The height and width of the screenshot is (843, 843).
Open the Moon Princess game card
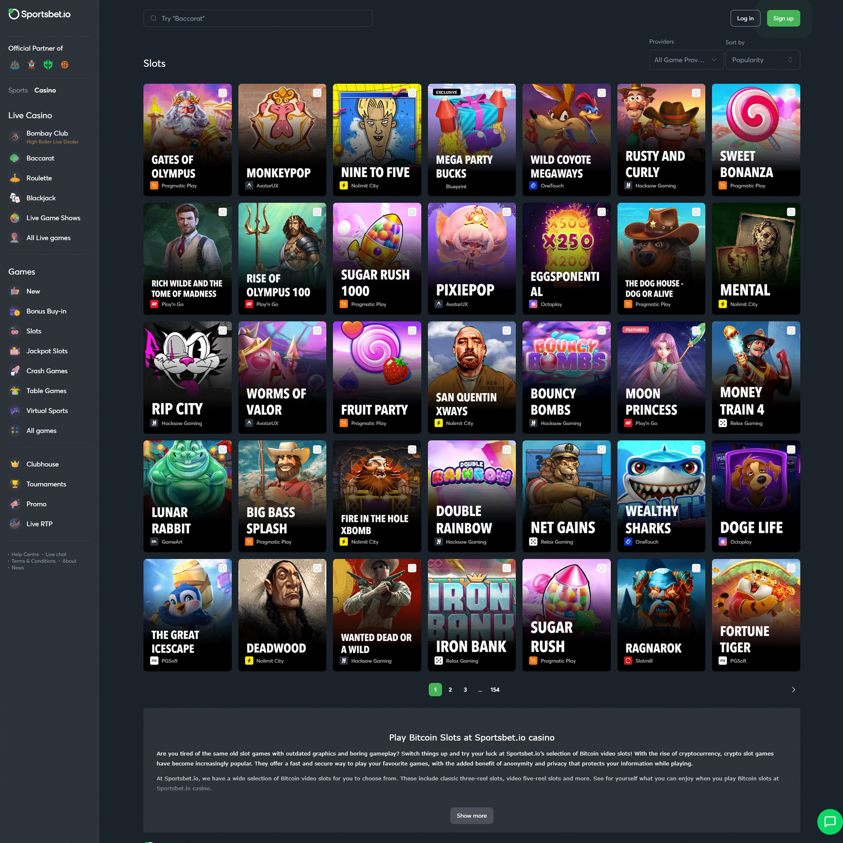661,378
